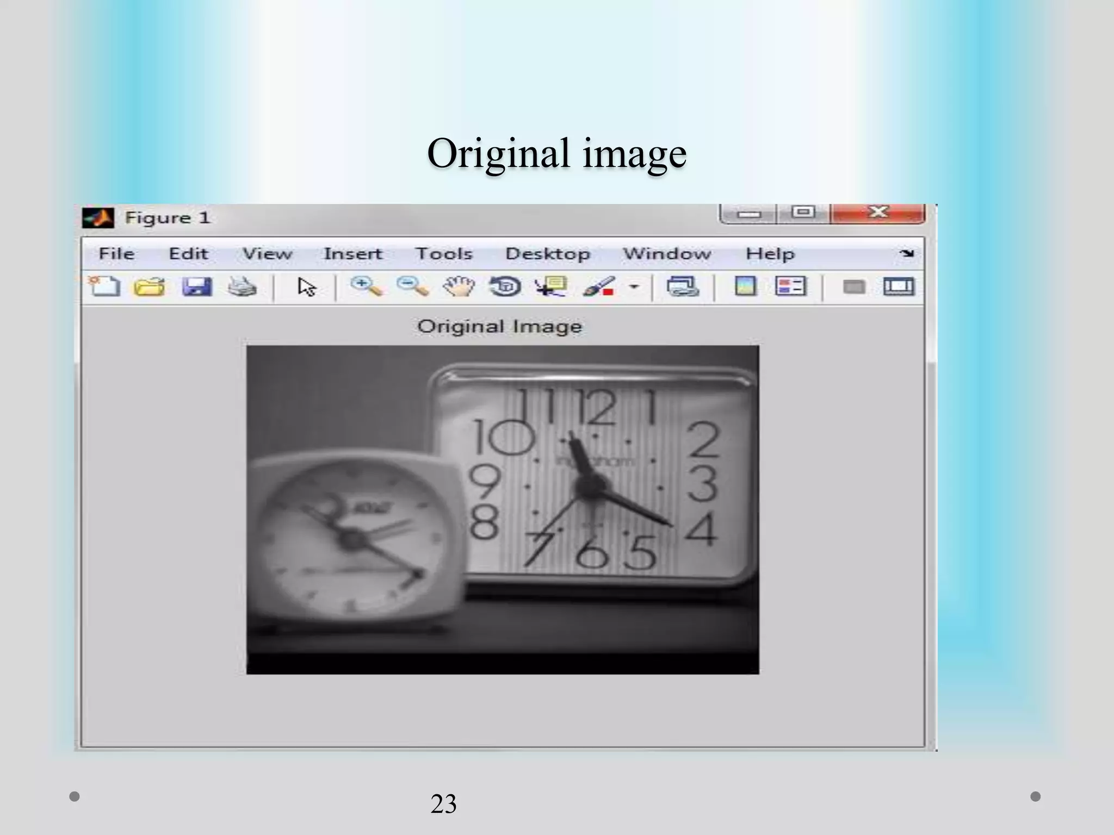Insert a legend via the toolbar icon
The width and height of the screenshot is (1114, 835).
[x=790, y=286]
